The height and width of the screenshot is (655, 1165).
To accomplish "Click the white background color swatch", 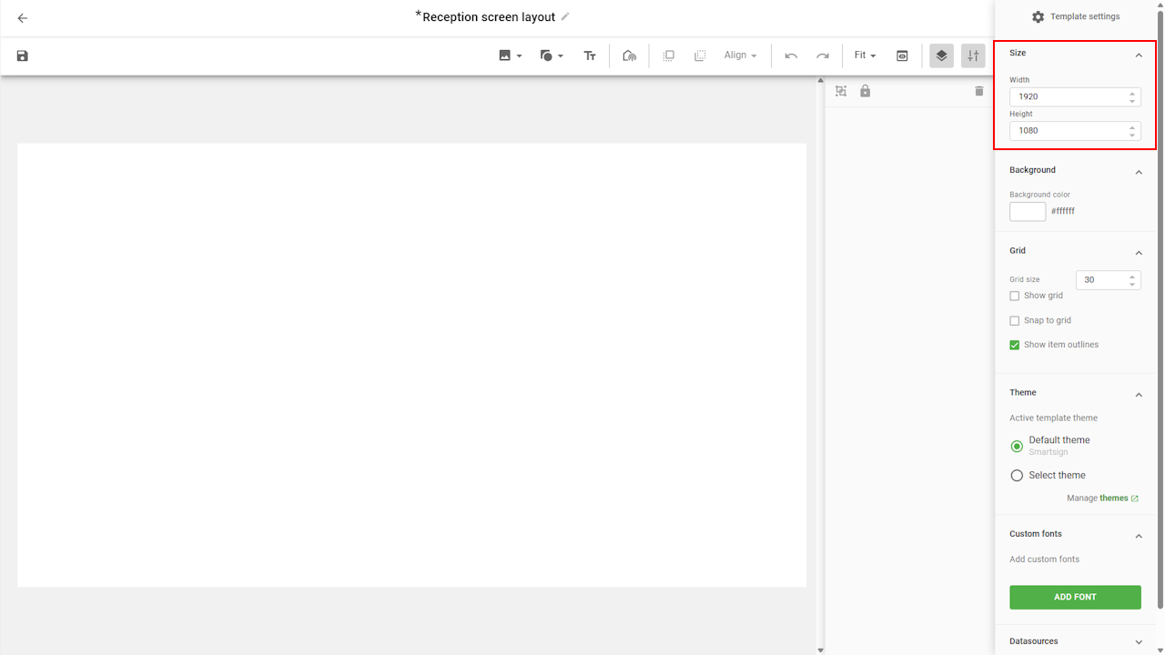I will [1028, 211].
